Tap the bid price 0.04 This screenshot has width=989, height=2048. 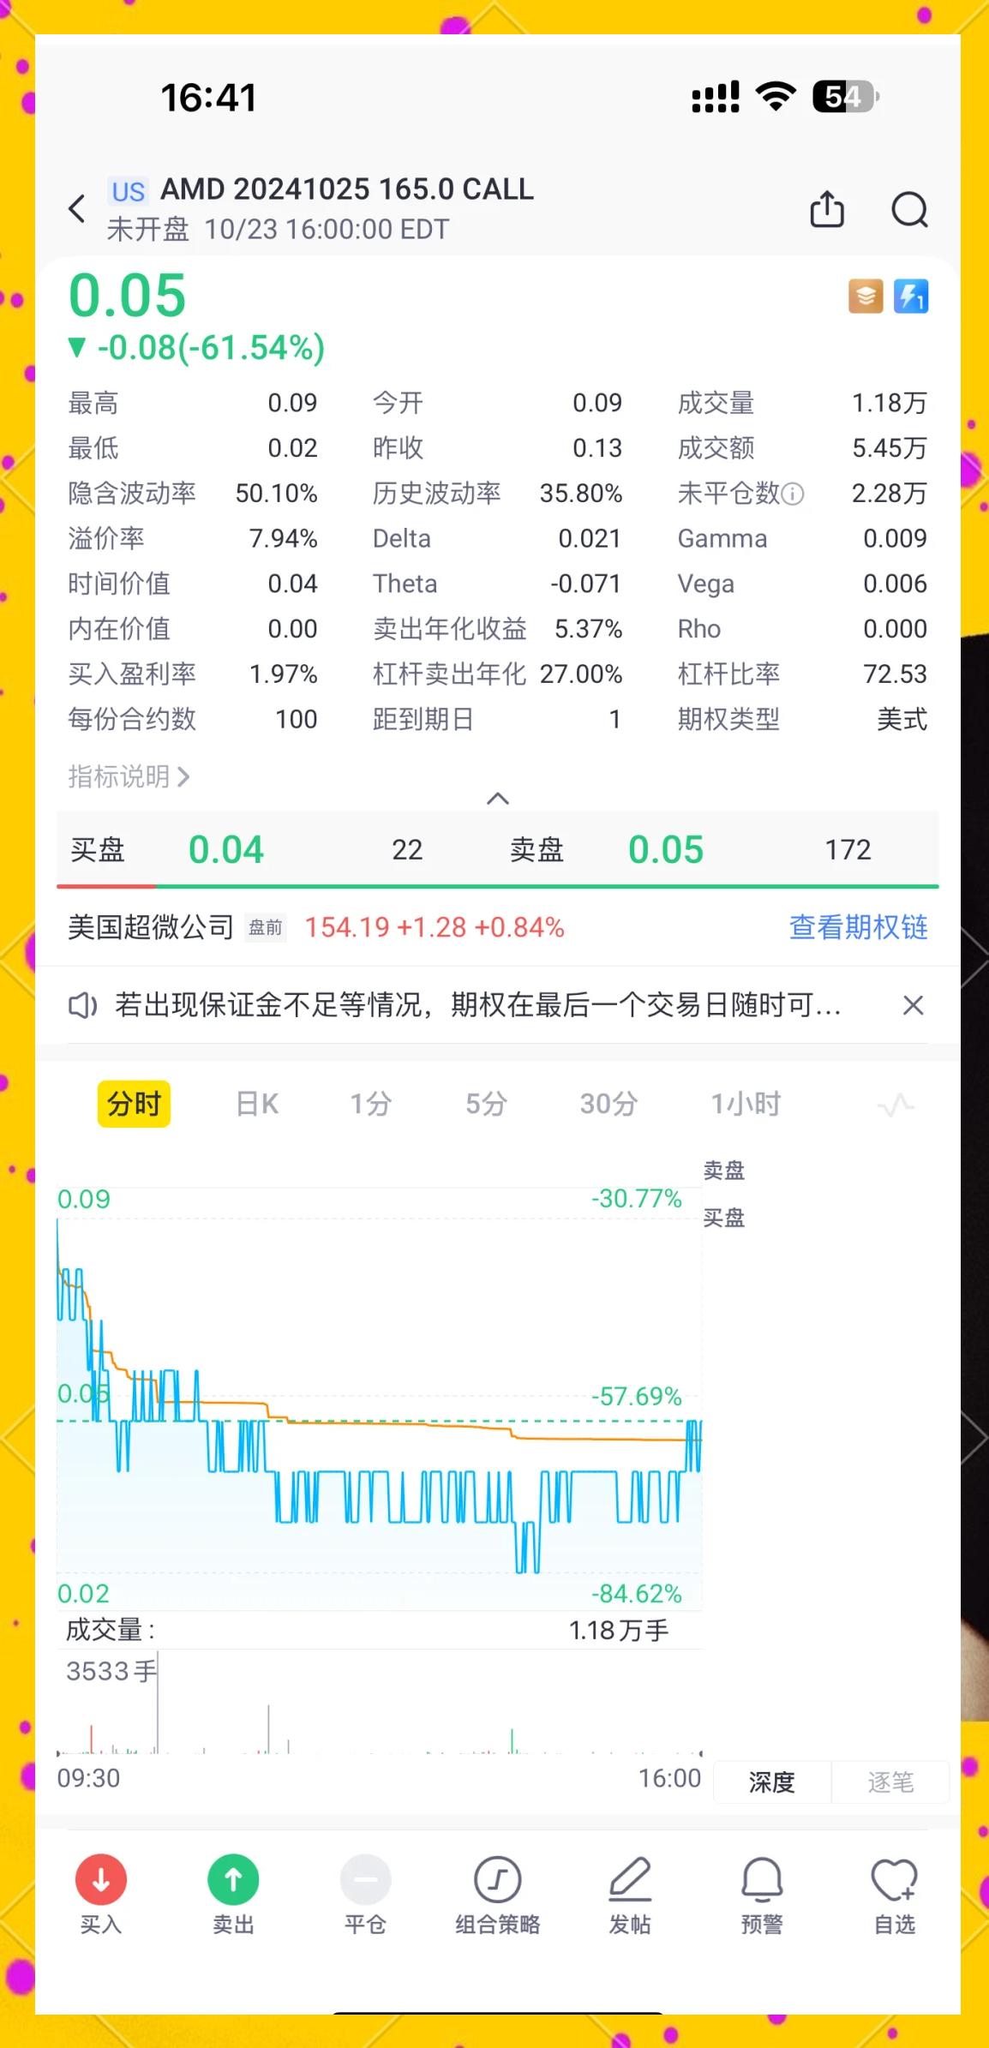coord(226,849)
